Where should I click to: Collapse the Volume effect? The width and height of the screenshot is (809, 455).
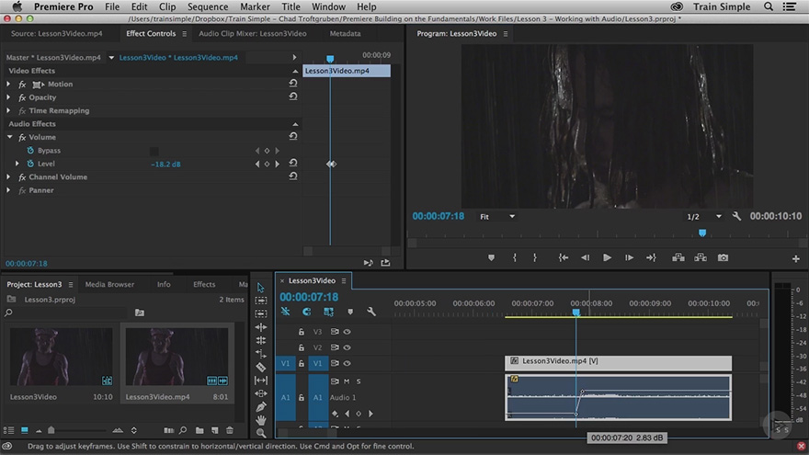pos(9,137)
